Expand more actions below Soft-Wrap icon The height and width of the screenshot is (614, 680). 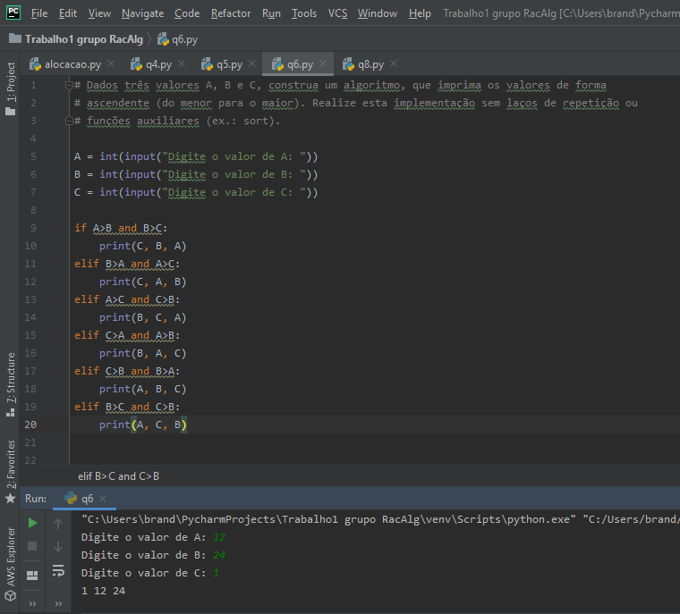point(58,603)
